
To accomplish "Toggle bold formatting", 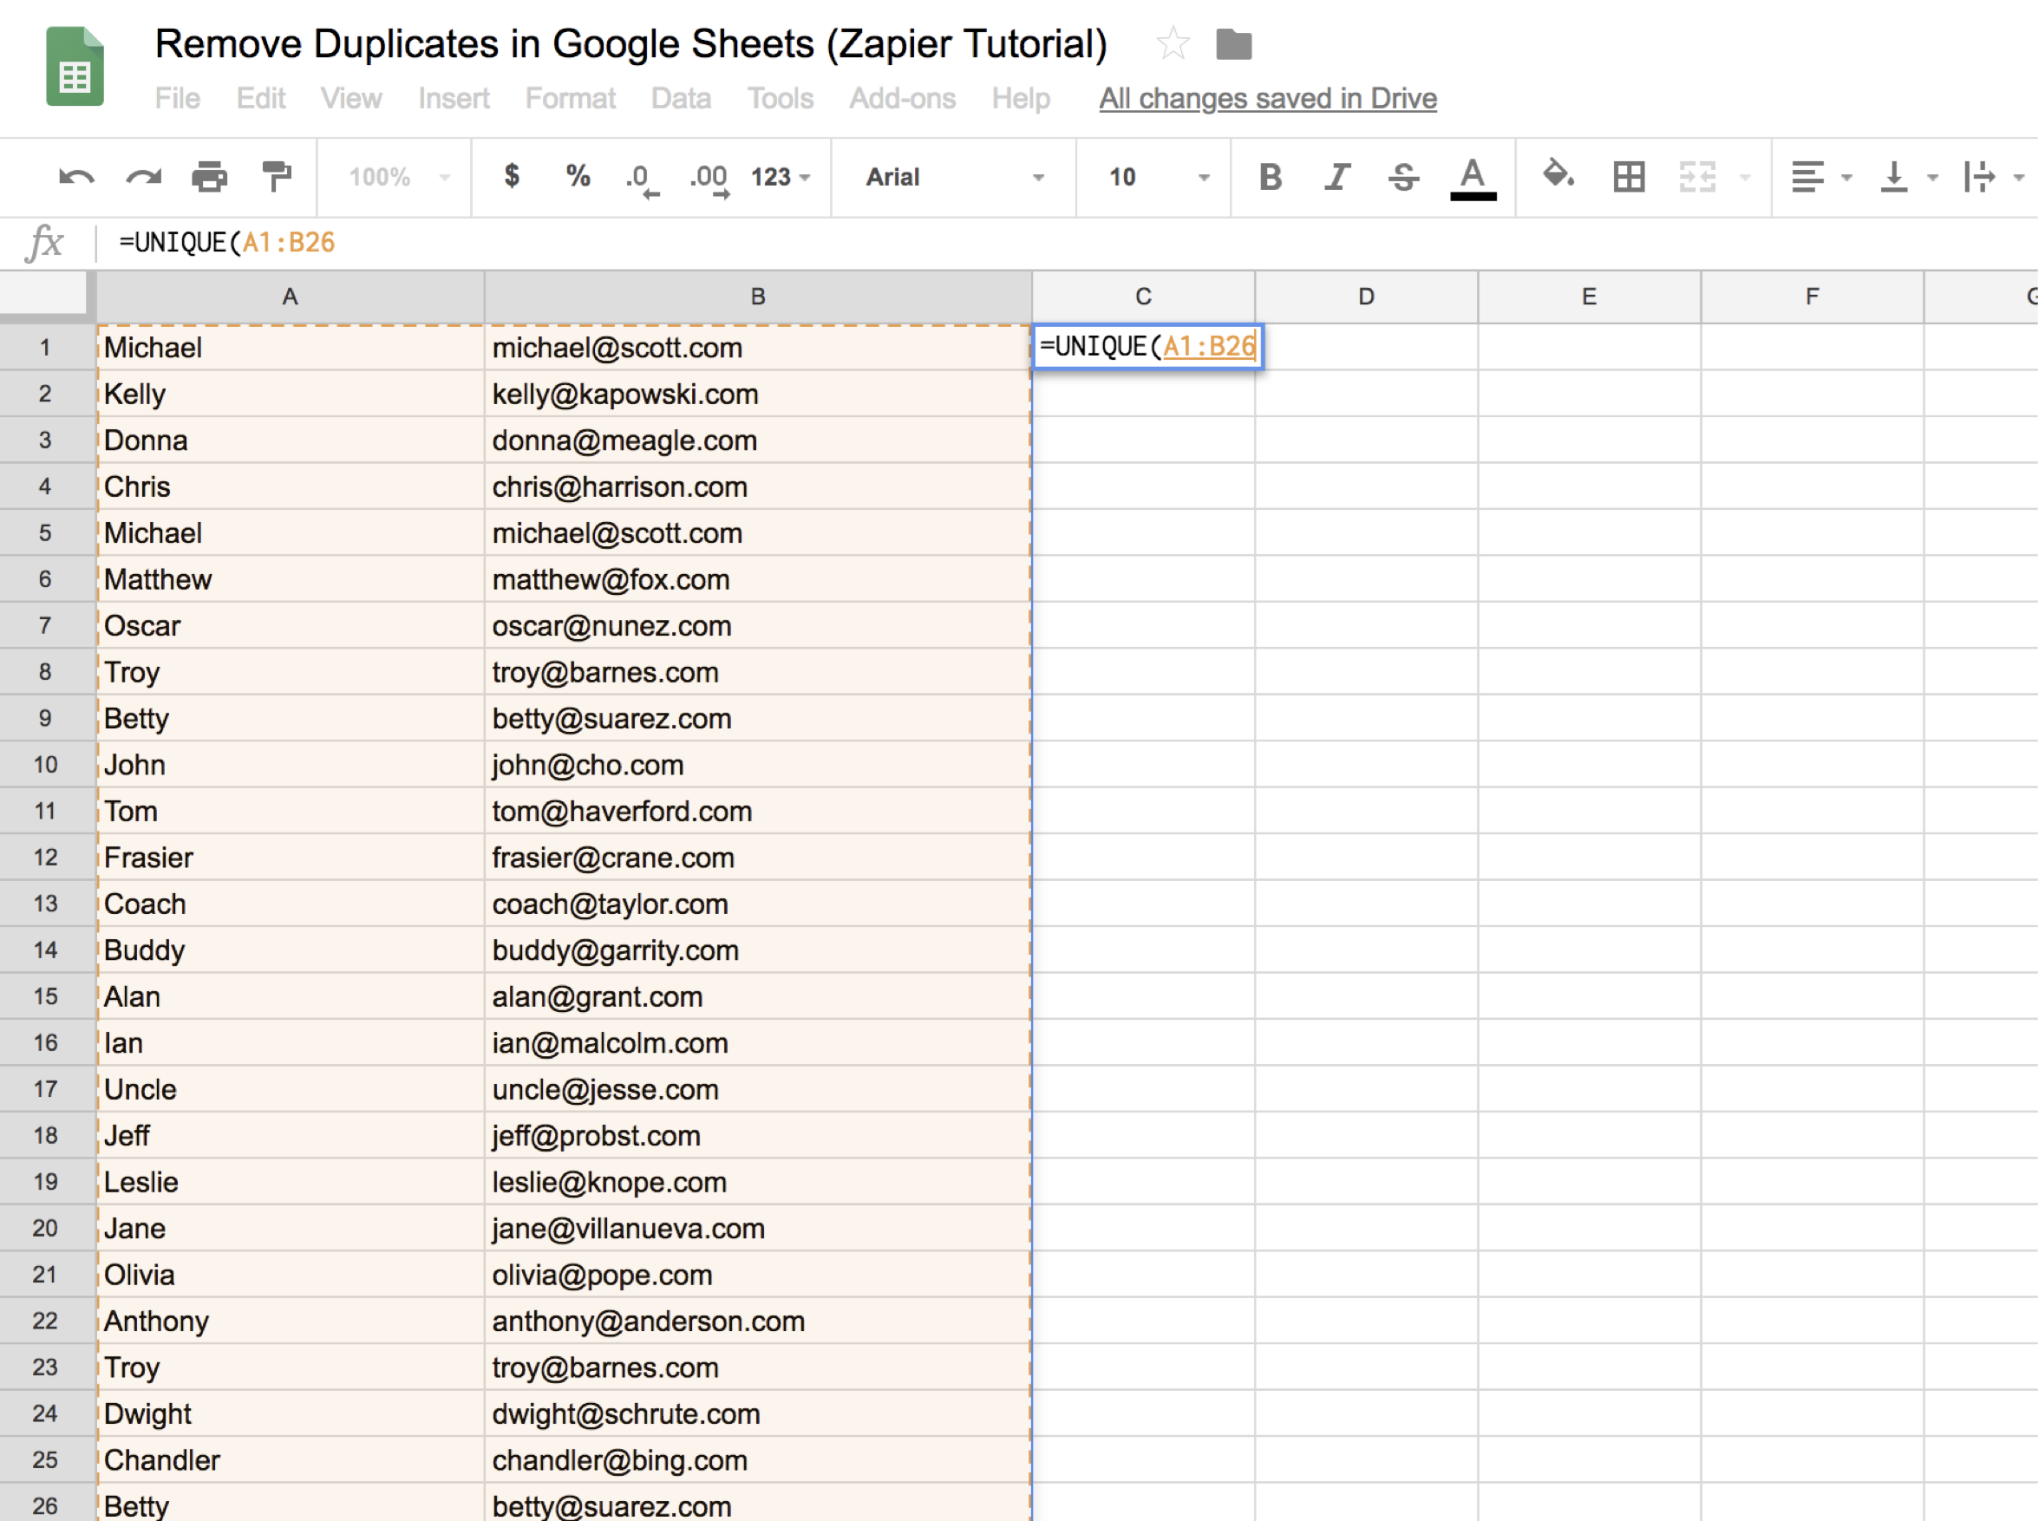I will [x=1270, y=176].
